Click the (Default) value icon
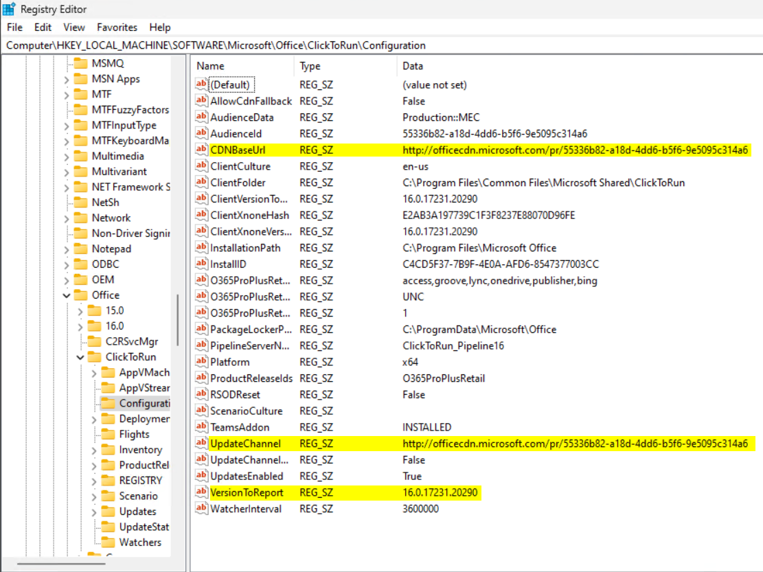The image size is (763, 572). [x=201, y=84]
